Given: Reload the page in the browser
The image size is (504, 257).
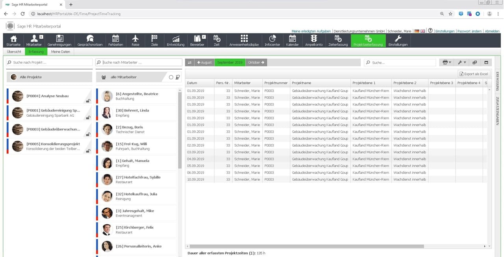Looking at the screenshot, I should pyautogui.click(x=22, y=13).
